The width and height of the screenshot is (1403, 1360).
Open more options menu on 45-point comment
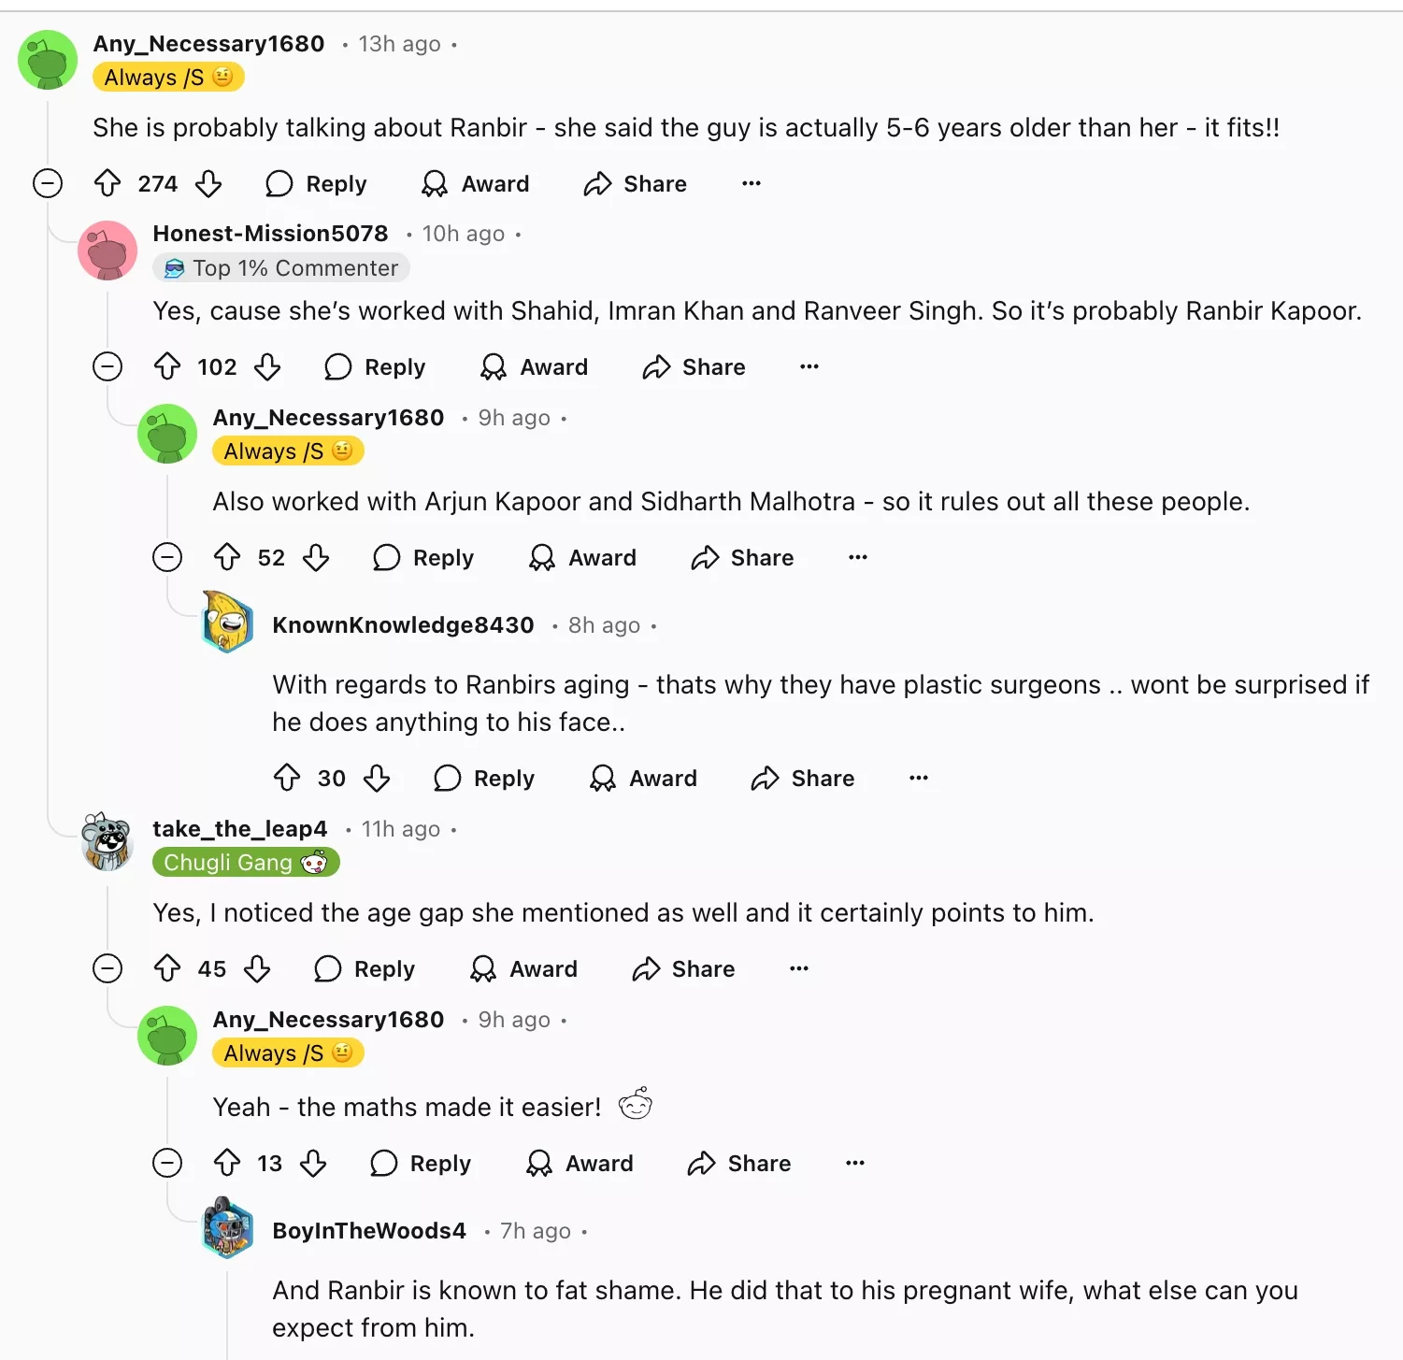coord(799,968)
